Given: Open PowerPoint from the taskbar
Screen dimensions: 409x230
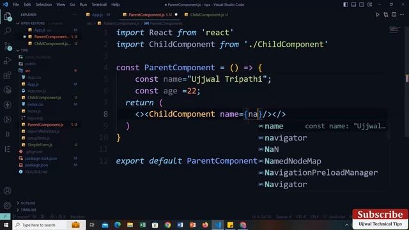Looking at the screenshot, I should point(192,225).
